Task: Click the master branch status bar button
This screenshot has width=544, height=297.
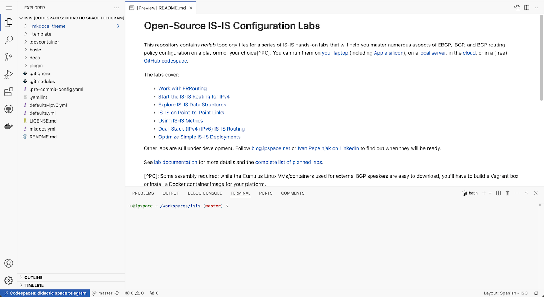Action: click(x=102, y=293)
